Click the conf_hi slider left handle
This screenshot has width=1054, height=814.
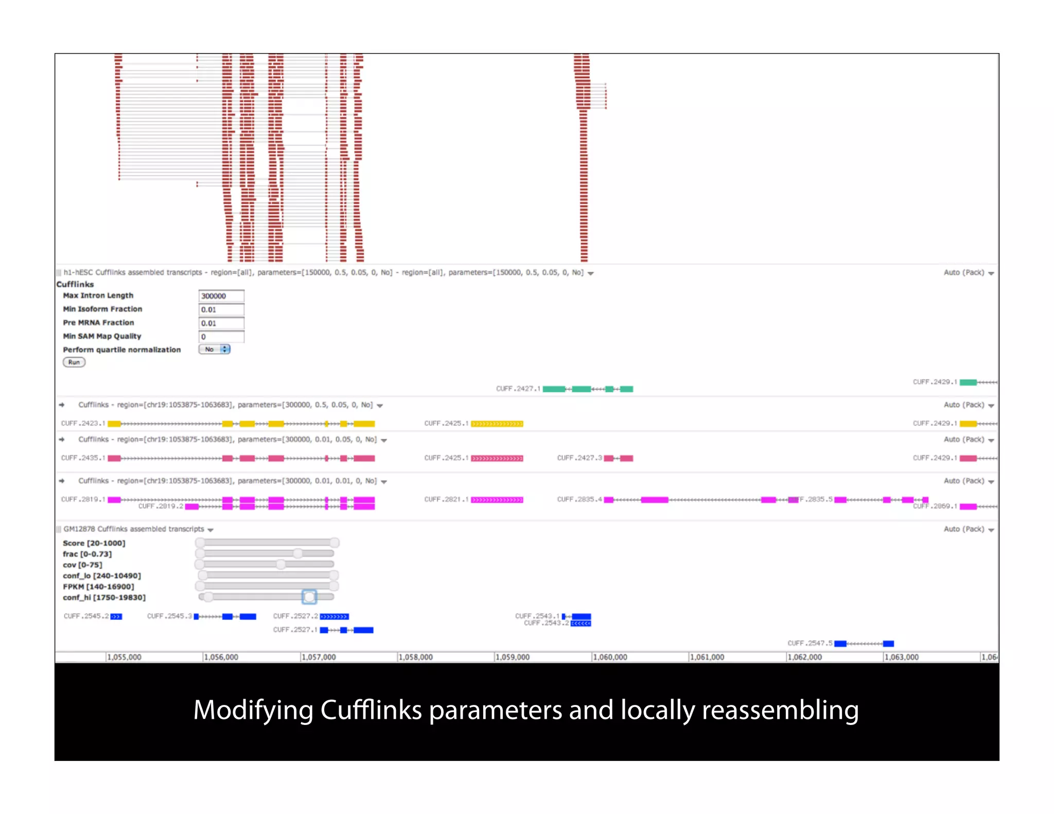click(208, 597)
